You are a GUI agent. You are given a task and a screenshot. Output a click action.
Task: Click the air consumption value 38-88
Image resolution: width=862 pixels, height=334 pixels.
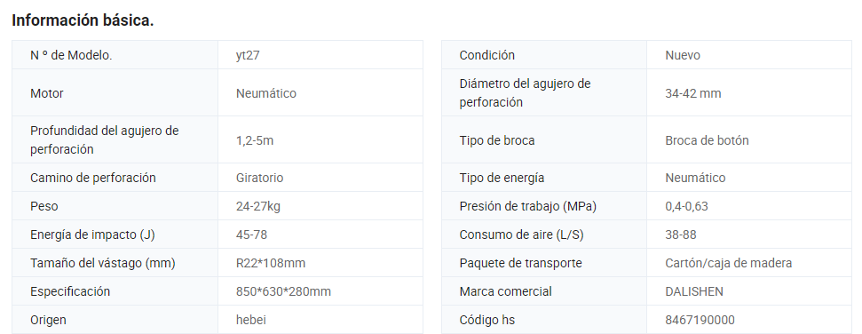tap(681, 235)
